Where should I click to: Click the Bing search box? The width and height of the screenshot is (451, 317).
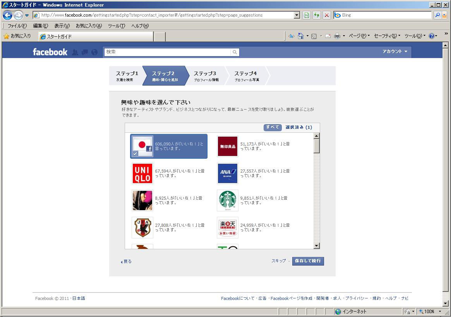[383, 15]
